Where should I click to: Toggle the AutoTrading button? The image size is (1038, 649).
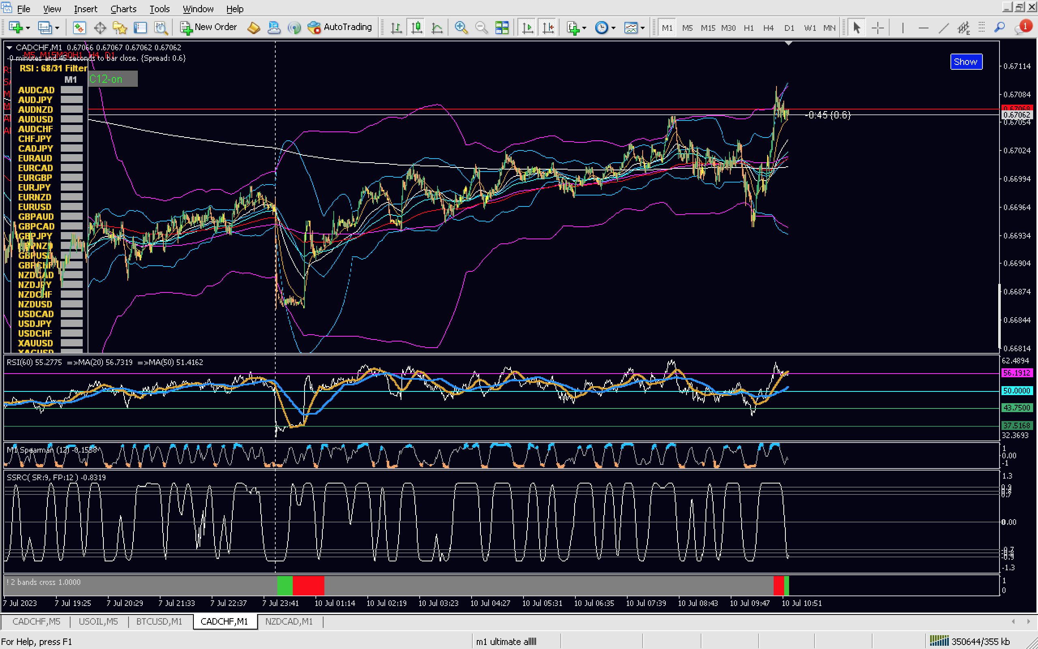[340, 28]
